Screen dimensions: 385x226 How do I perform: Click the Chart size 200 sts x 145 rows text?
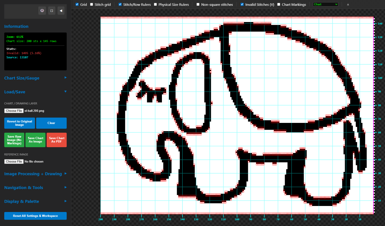(x=31, y=41)
